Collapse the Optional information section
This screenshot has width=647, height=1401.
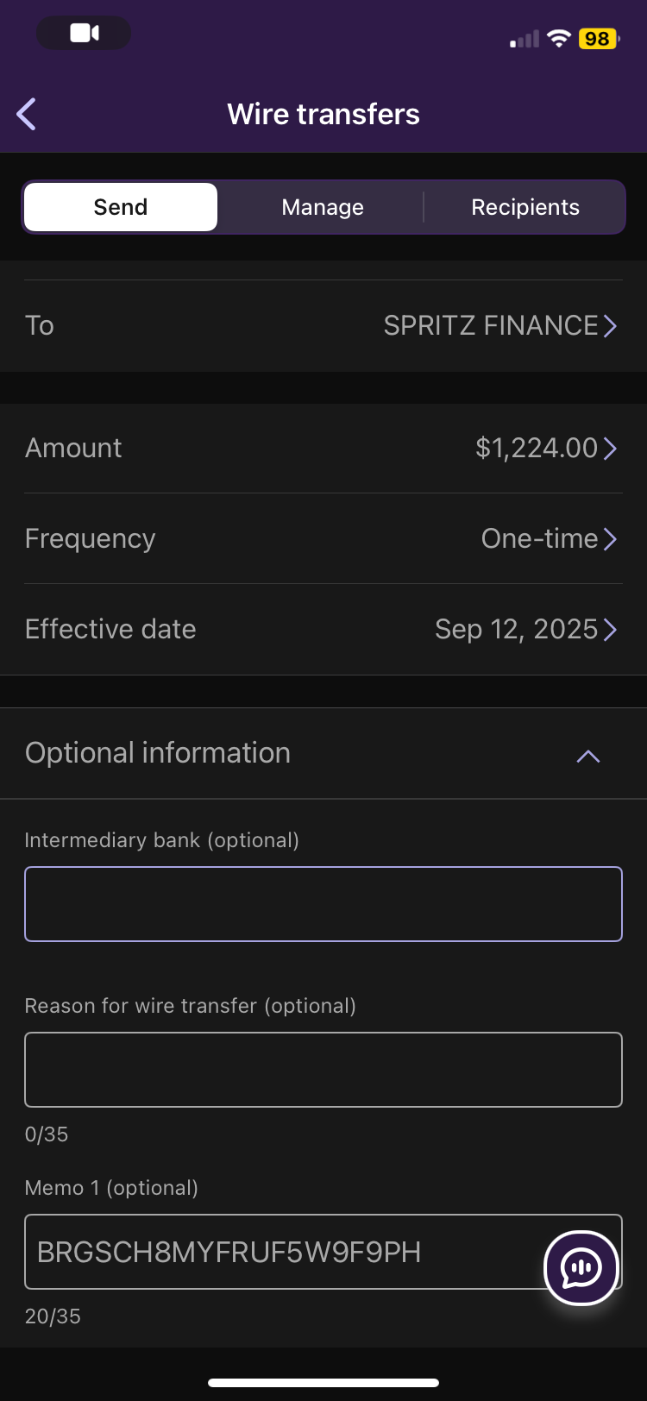point(587,756)
